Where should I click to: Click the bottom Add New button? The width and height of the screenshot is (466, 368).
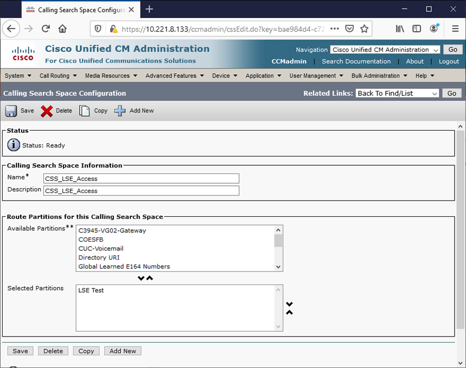[123, 351]
